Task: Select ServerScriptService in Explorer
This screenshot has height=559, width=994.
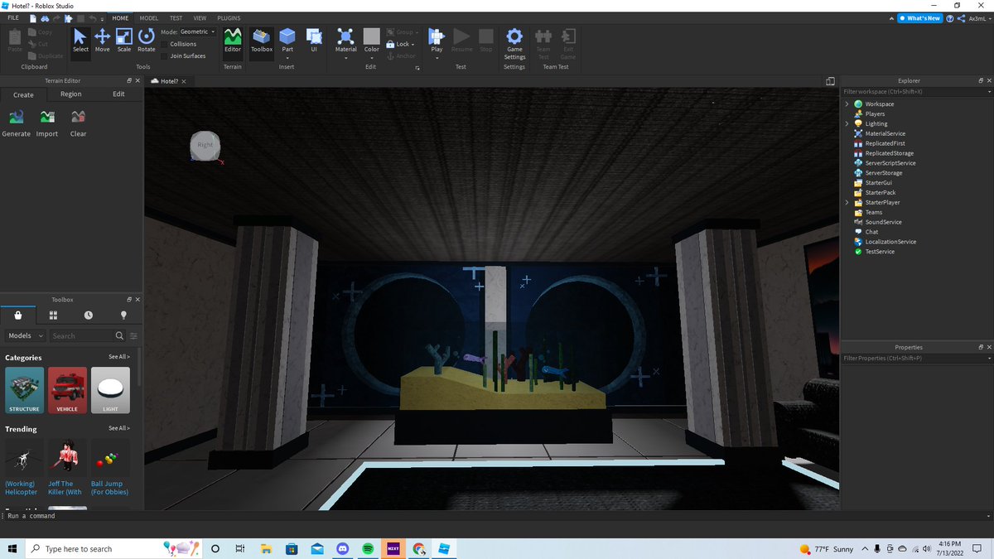Action: click(890, 163)
